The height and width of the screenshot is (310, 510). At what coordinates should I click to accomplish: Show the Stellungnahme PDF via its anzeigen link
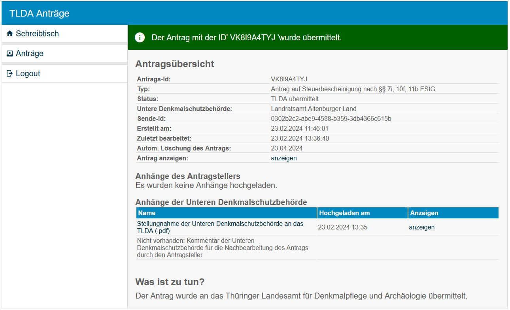[x=421, y=227]
